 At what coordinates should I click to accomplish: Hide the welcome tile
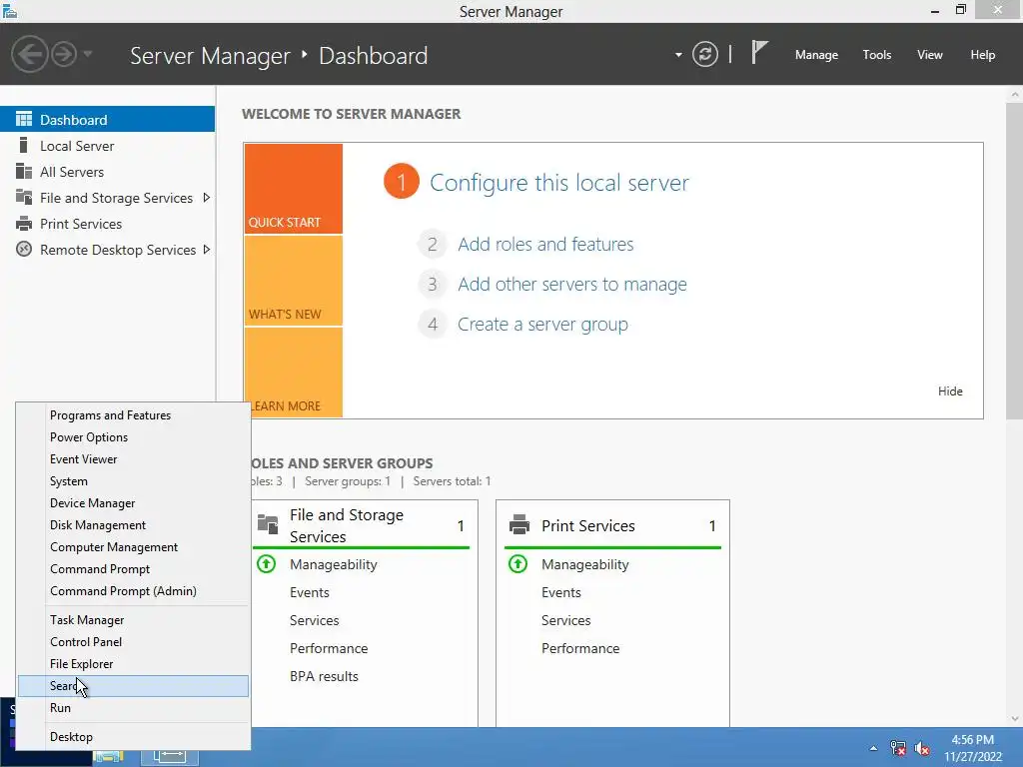(950, 391)
